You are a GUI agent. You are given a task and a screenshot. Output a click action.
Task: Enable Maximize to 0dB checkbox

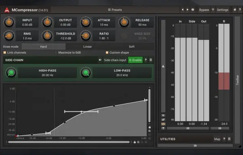(x=56, y=52)
